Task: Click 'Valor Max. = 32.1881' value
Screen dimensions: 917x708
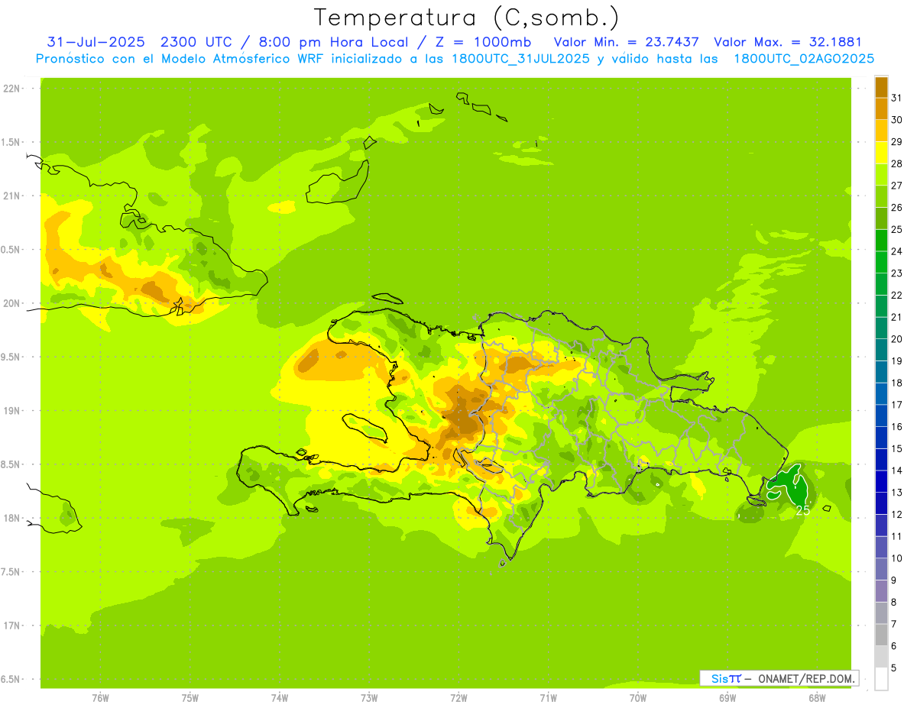Action: coord(788,42)
